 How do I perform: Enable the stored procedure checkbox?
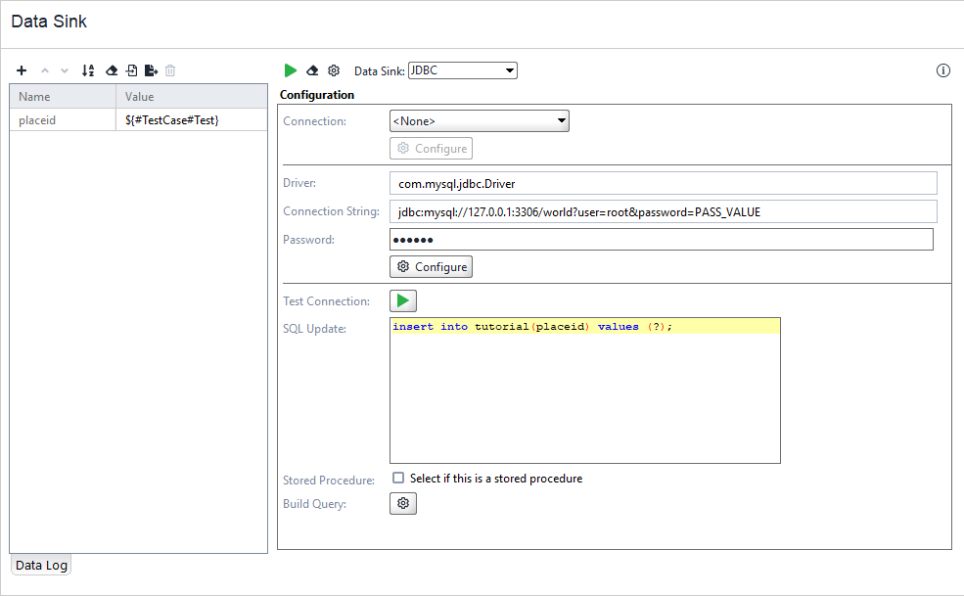coord(398,478)
